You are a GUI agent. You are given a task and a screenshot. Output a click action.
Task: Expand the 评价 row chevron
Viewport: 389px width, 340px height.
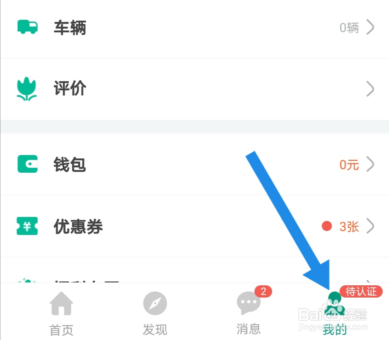[370, 89]
